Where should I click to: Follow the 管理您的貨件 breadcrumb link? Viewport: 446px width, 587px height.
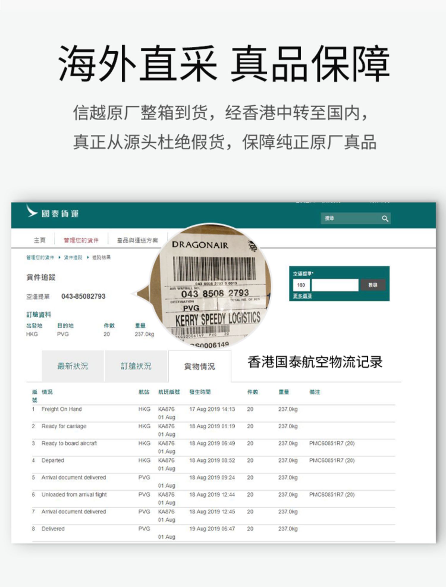[x=40, y=257]
